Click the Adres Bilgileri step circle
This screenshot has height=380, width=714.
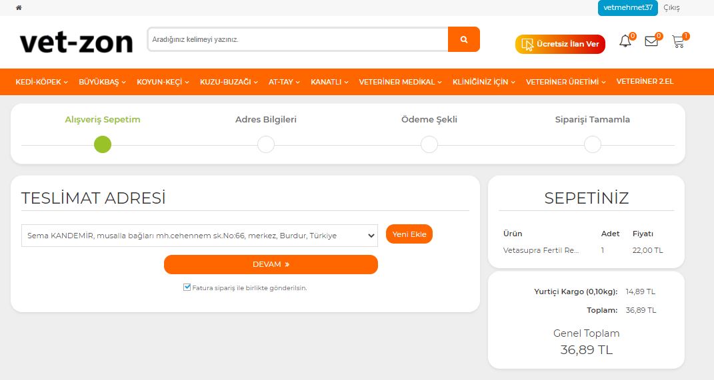(x=266, y=144)
